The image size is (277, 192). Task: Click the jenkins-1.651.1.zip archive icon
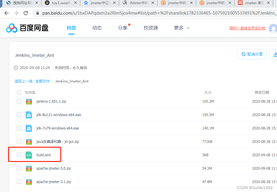coord(29,102)
